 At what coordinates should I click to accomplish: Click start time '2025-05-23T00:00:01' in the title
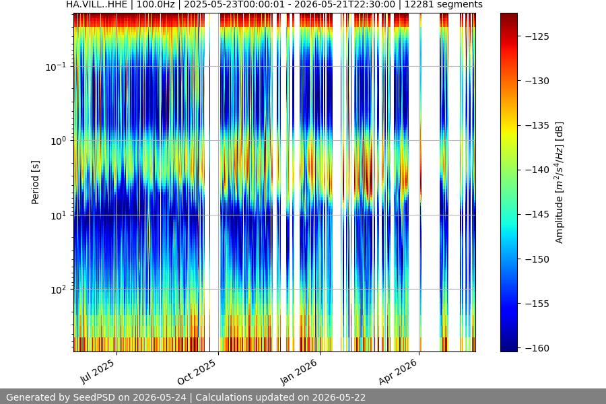click(x=233, y=5)
